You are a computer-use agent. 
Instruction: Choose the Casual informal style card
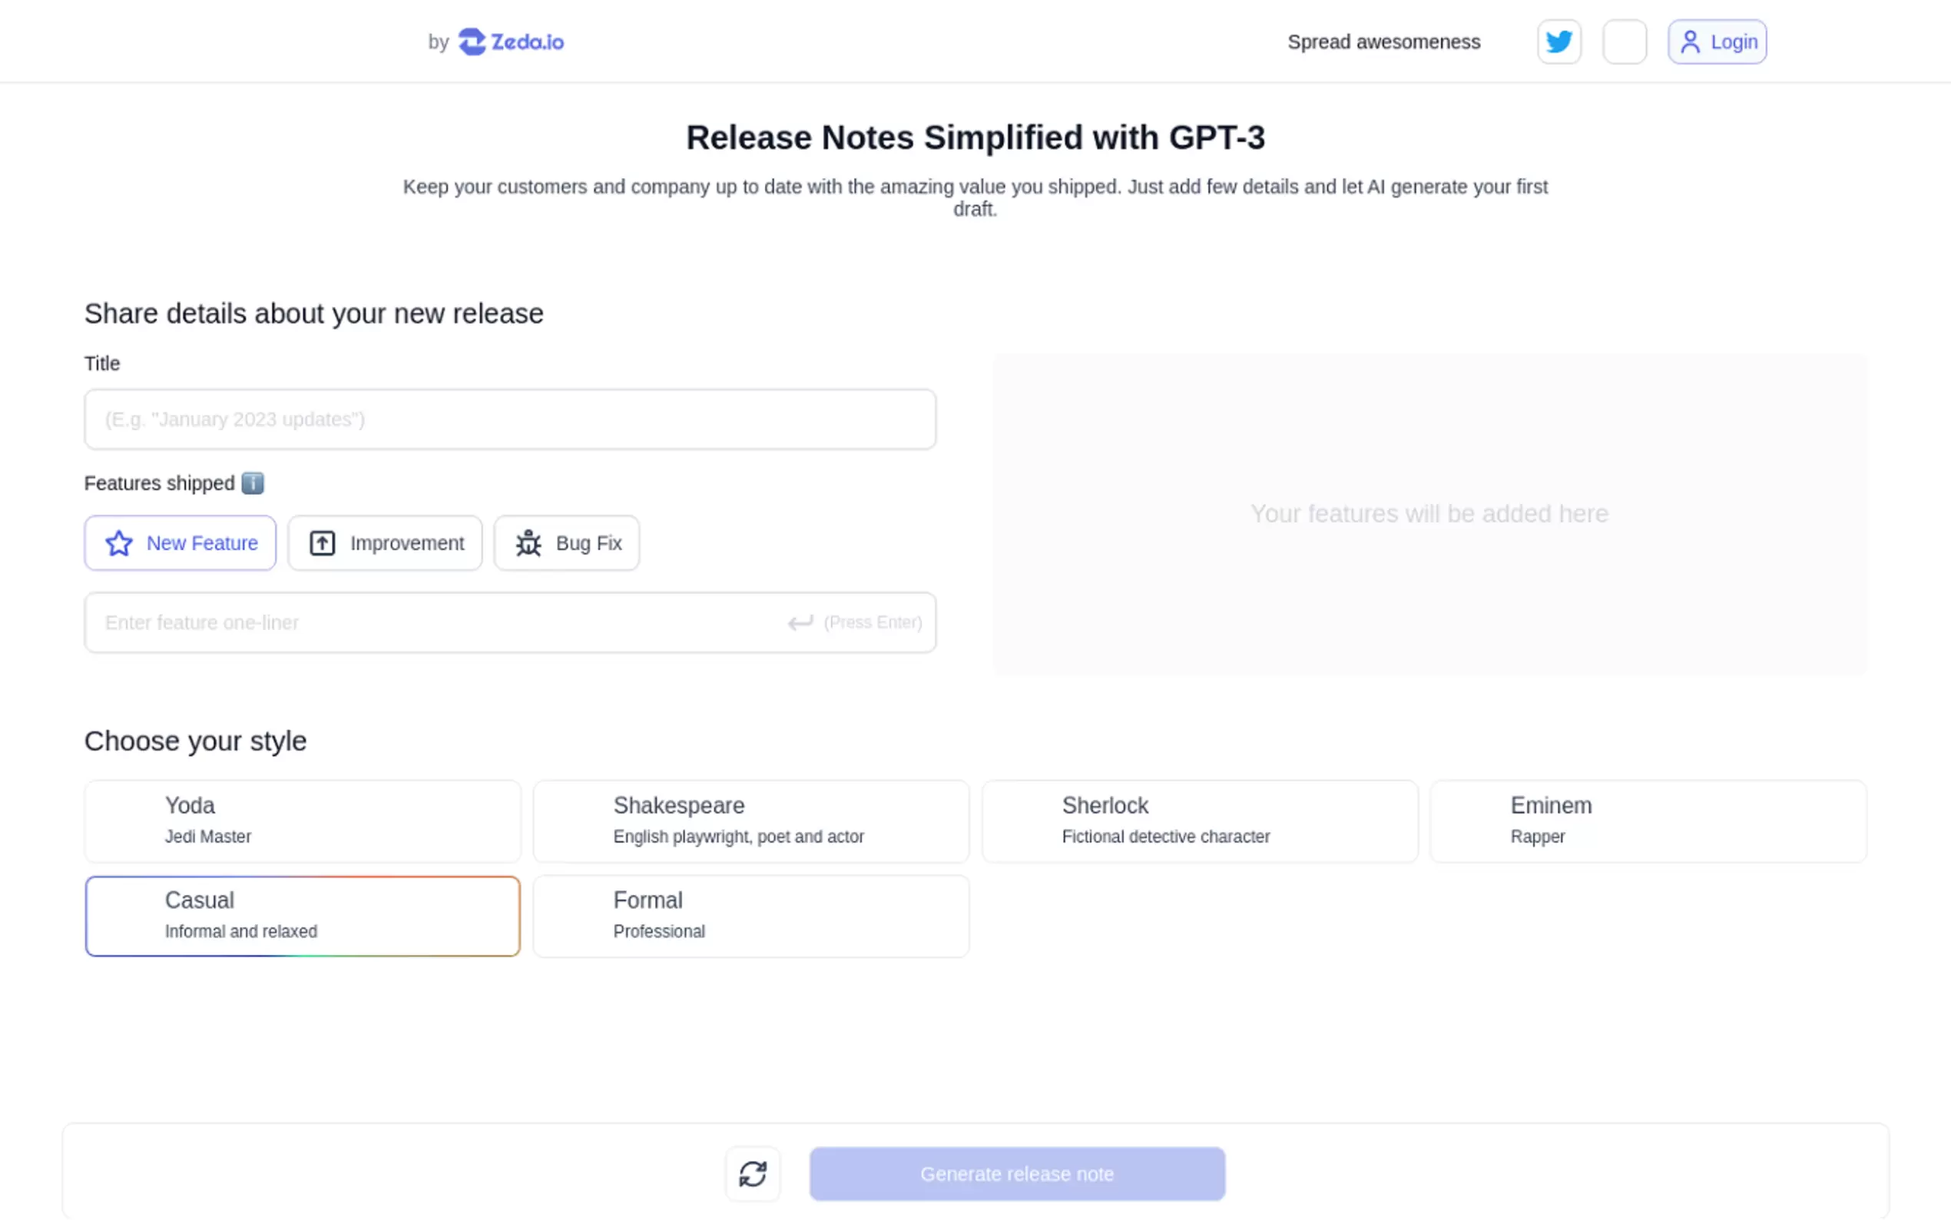coord(303,916)
